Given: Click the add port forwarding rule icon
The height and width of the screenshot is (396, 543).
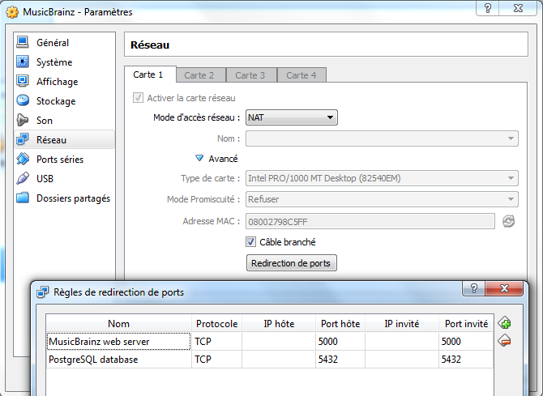Looking at the screenshot, I should (x=504, y=323).
